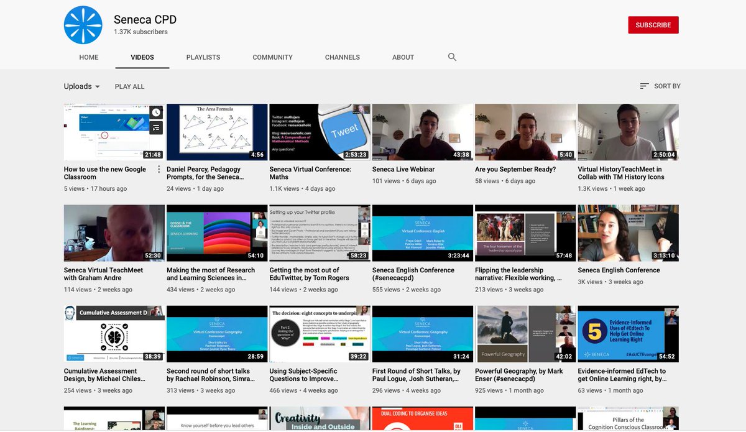The height and width of the screenshot is (432, 746).
Task: Click the 1.37K subscribers text
Action: pyautogui.click(x=140, y=32)
